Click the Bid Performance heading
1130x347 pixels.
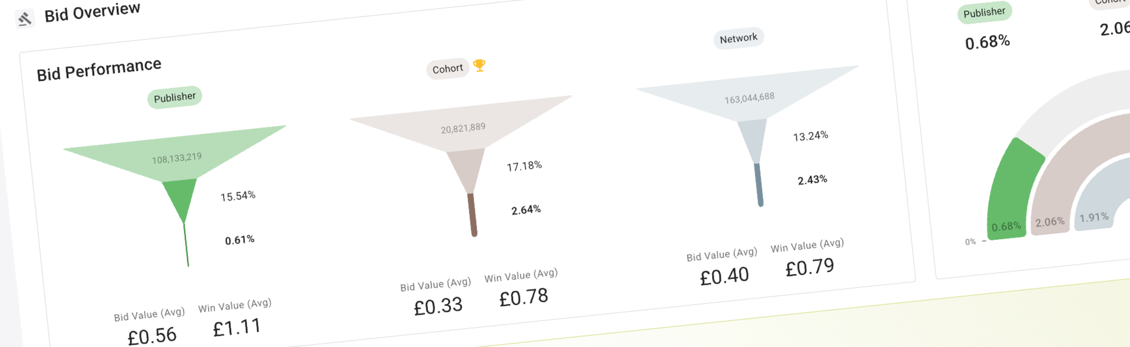coord(99,70)
